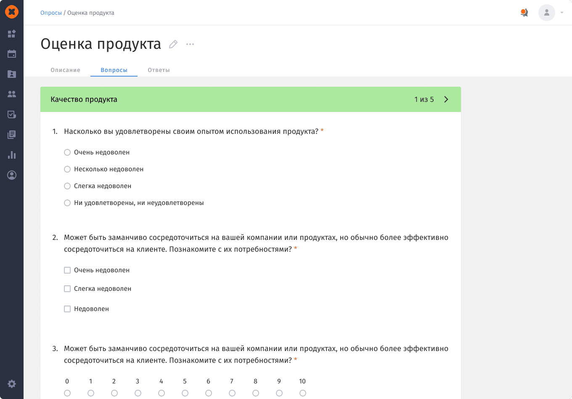Image resolution: width=572 pixels, height=399 pixels.
Task: Go to next section with chevron arrow
Action: click(446, 99)
